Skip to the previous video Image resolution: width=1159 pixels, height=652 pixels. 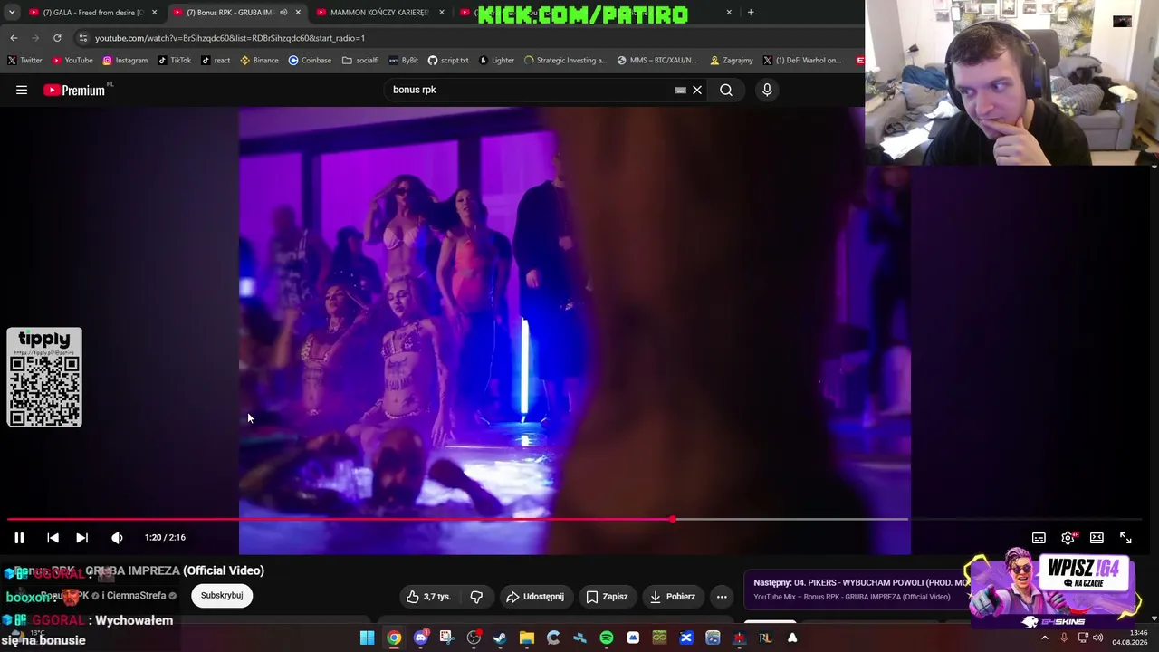(x=53, y=538)
